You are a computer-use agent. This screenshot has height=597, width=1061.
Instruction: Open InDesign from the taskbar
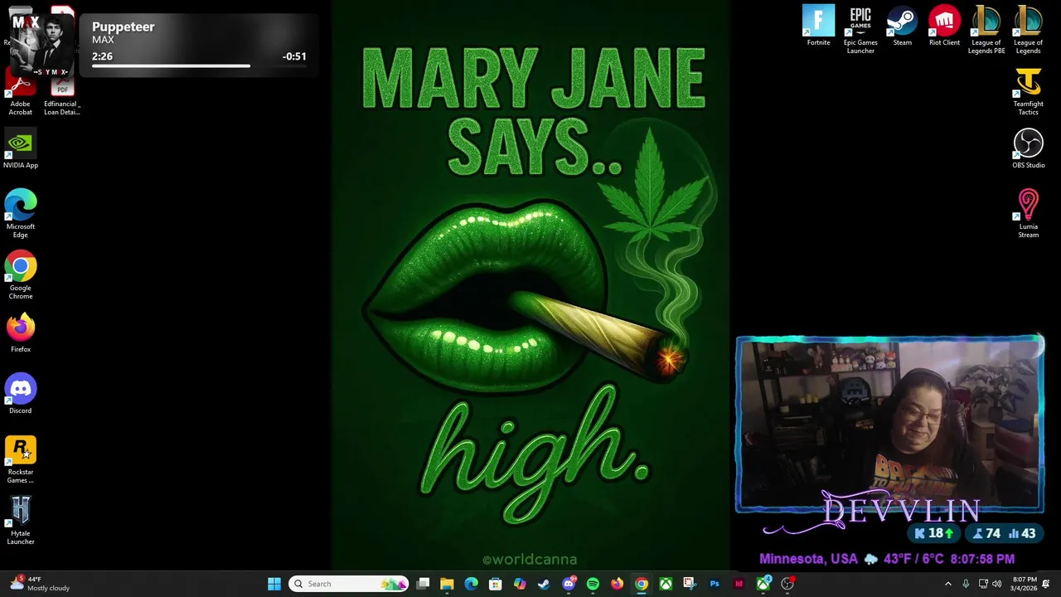(x=739, y=584)
